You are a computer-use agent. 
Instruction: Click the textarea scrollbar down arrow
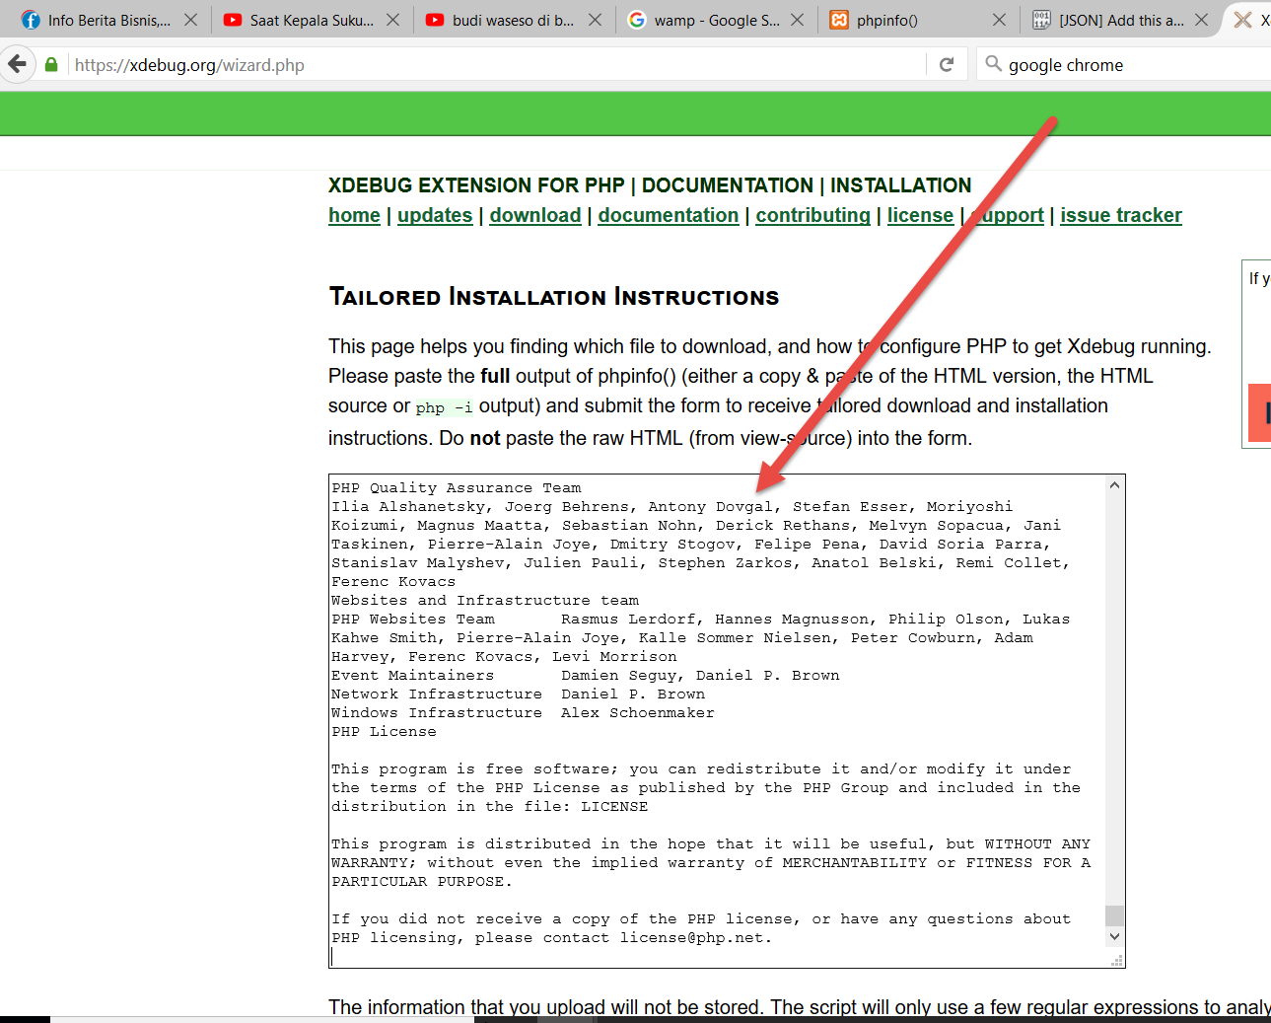(x=1114, y=937)
